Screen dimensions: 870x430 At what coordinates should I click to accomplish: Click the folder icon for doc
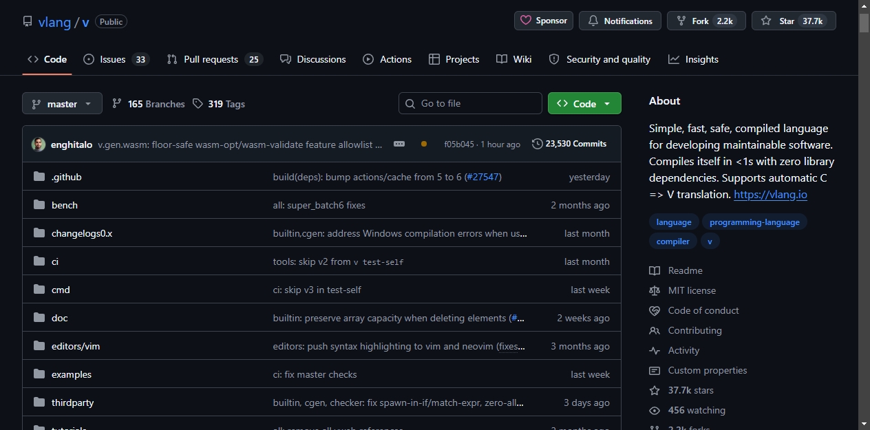tap(39, 318)
